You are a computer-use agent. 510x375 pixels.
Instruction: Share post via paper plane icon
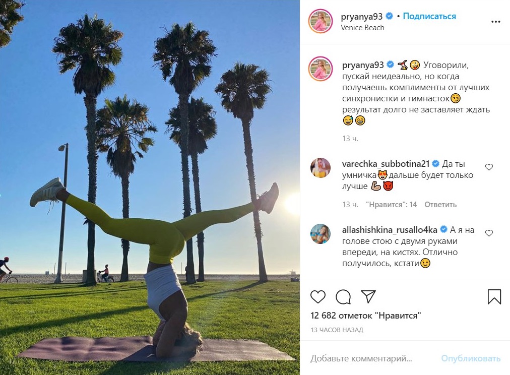(368, 296)
